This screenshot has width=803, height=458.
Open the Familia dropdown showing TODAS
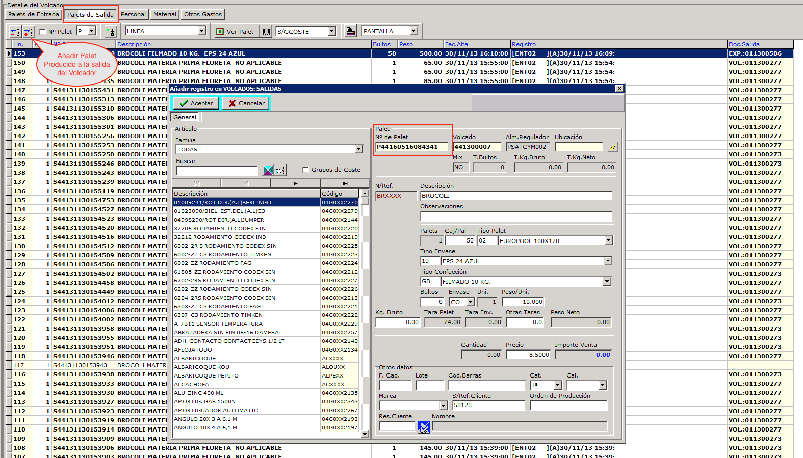coord(359,149)
